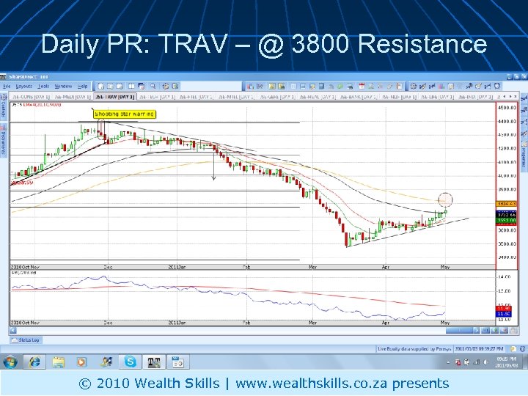Open the Window menu
The width and height of the screenshot is (528, 396).
pos(63,87)
